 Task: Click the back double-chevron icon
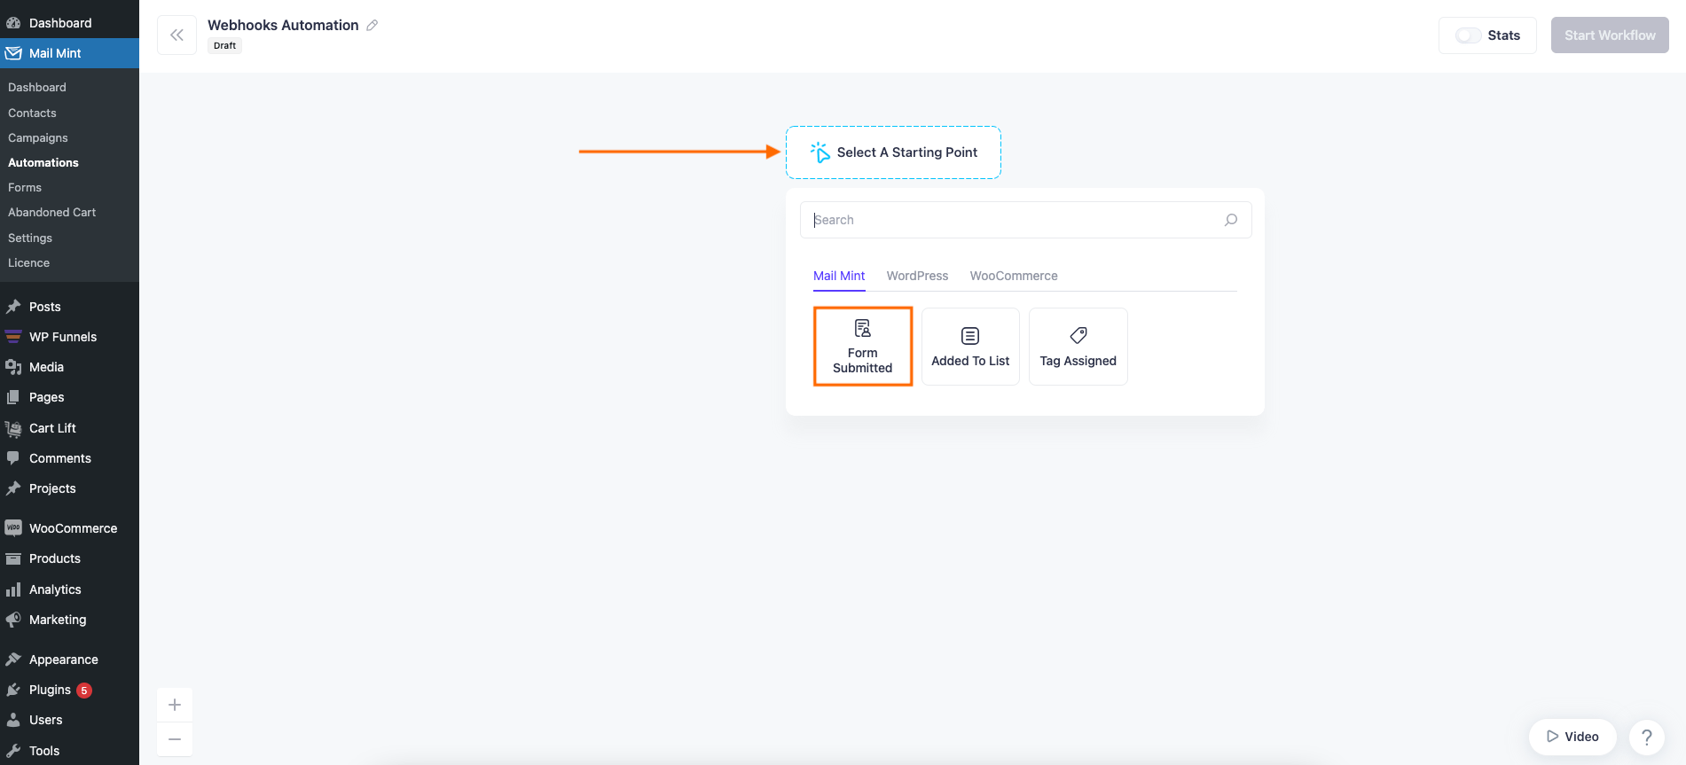(x=176, y=35)
